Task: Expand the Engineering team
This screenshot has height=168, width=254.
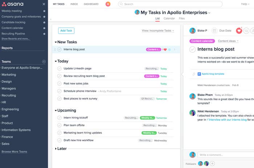Action: [10, 109]
